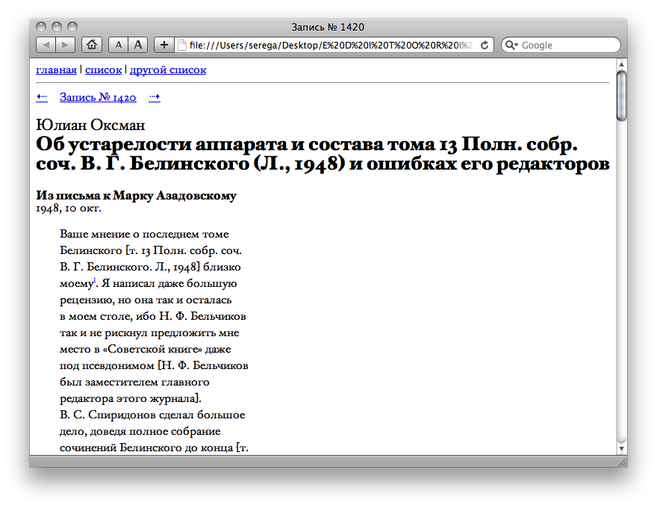Click the page icon in address bar
The image size is (657, 508).
click(x=181, y=45)
